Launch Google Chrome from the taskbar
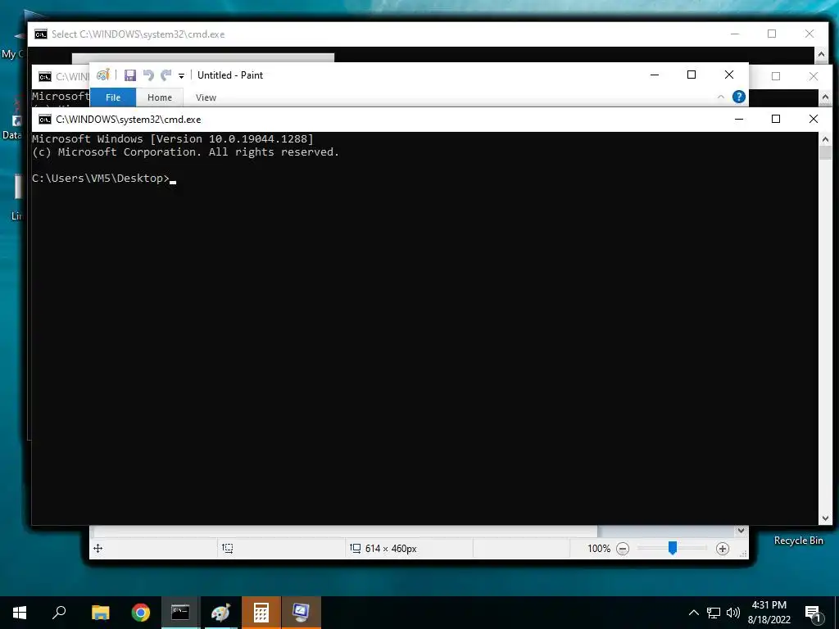This screenshot has width=839, height=629. click(x=141, y=613)
